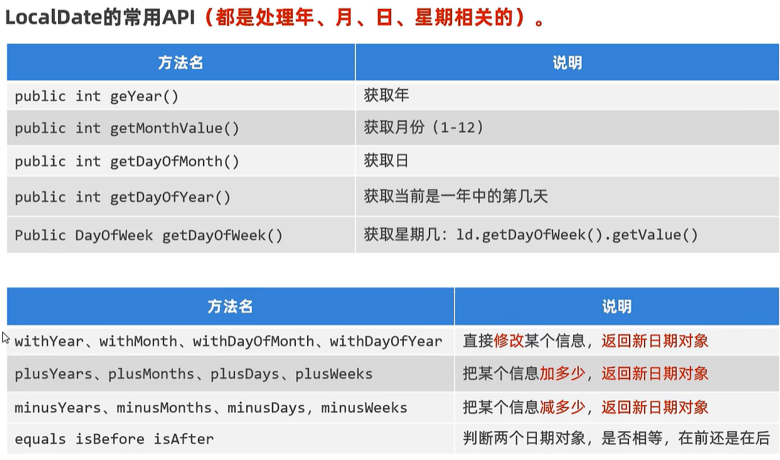Click the red 修改 word in description
The width and height of the screenshot is (780, 460).
[x=508, y=341]
